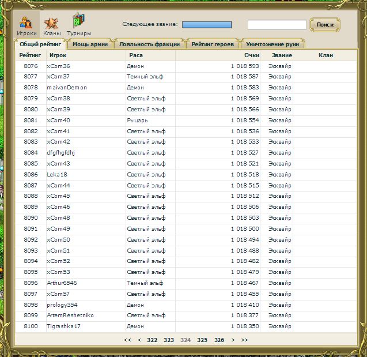Select player Tigrashka17 in the list
This screenshot has width=367, height=357.
63,326
